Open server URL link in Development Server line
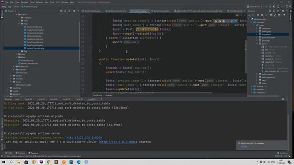Viewport: 294px width, 165px height. point(118,142)
